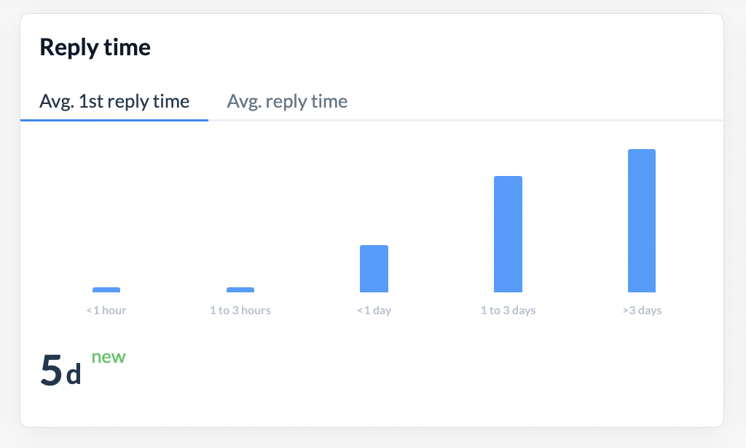This screenshot has height=448, width=746.
Task: Switch to Avg. 1st reply time tab
Action: [x=114, y=101]
